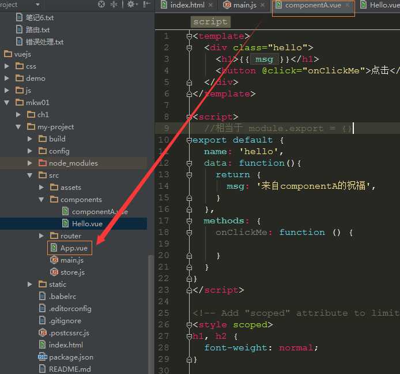Fold the data function at line 12

[189, 163]
